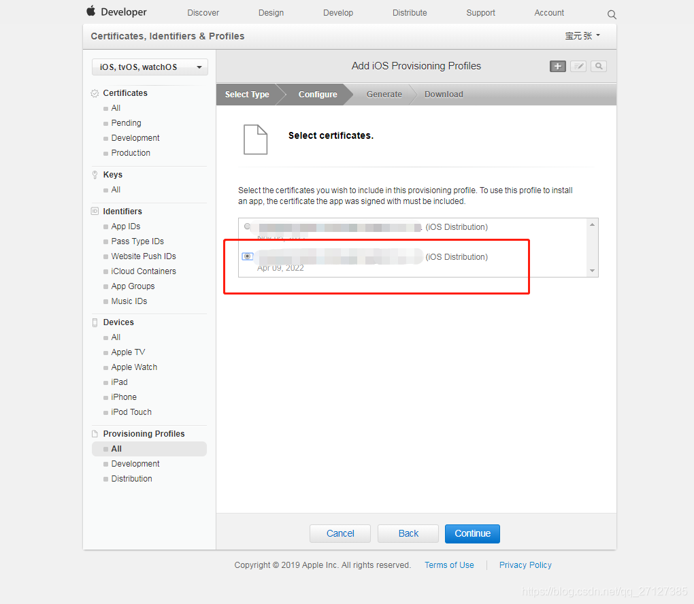The width and height of the screenshot is (694, 604).
Task: Click the Cancel button
Action: click(340, 534)
